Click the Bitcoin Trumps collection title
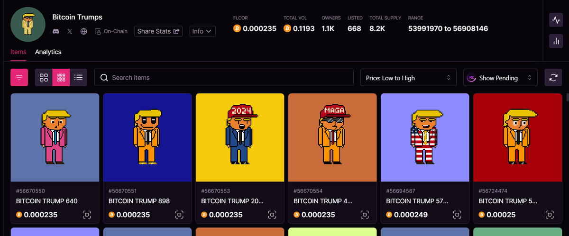This screenshot has height=236, width=569. pos(77,17)
